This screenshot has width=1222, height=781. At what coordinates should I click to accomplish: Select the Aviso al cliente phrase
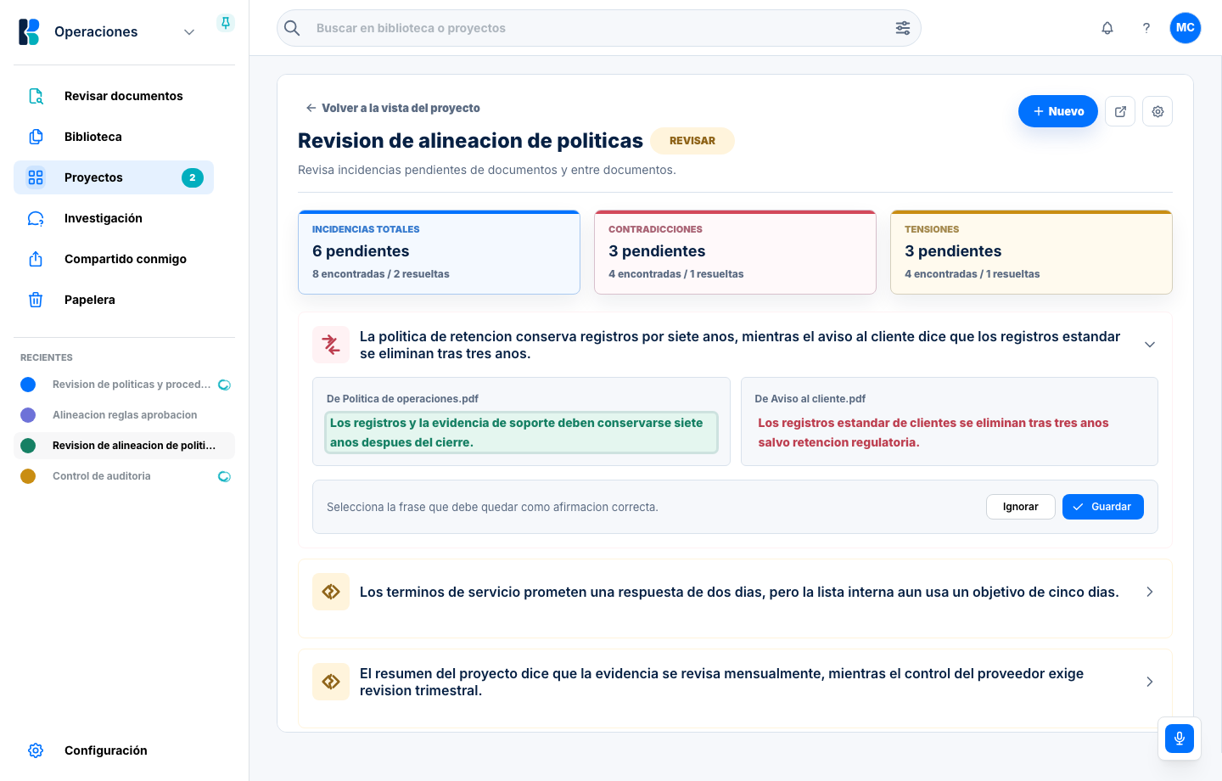tap(949, 433)
